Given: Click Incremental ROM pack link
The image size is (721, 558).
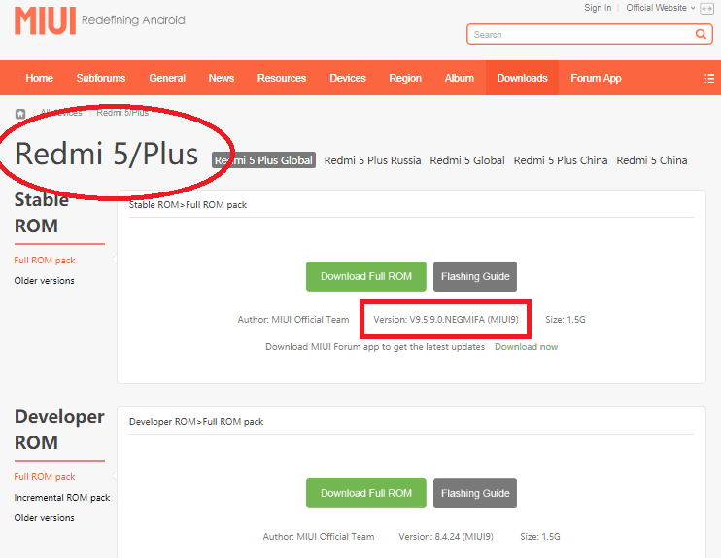Looking at the screenshot, I should pyautogui.click(x=62, y=498).
